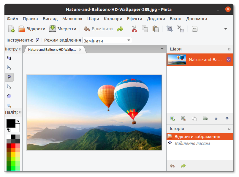Open the Малюнок menu
The width and height of the screenshot is (239, 177).
coord(72,19)
